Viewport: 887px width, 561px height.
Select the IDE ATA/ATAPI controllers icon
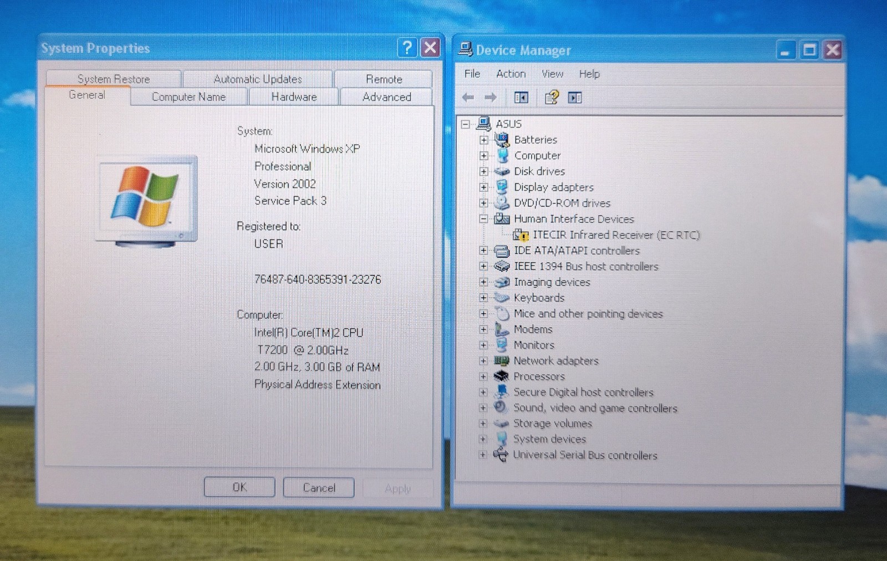(x=502, y=251)
